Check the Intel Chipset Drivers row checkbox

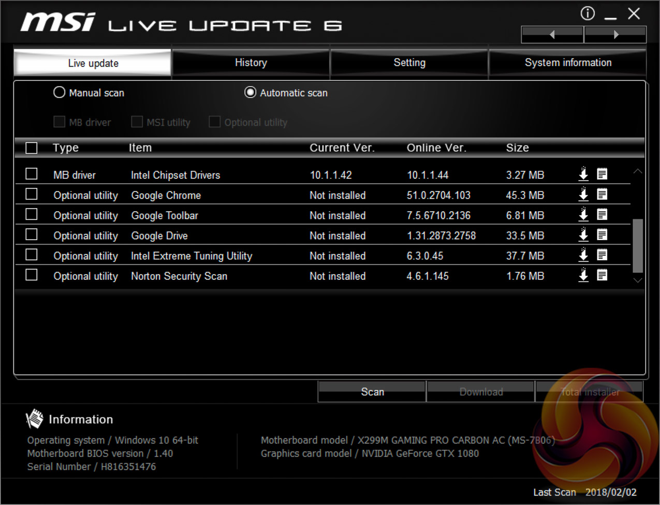tap(32, 174)
